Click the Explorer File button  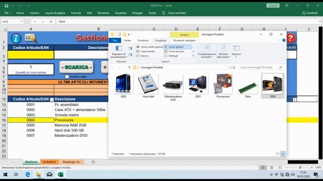point(115,40)
